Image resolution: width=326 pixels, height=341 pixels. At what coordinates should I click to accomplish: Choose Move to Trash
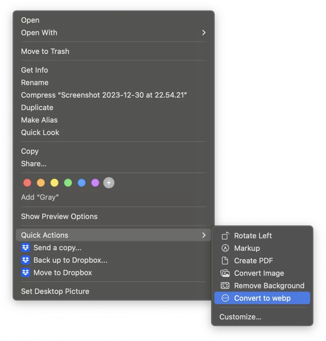[x=45, y=51]
